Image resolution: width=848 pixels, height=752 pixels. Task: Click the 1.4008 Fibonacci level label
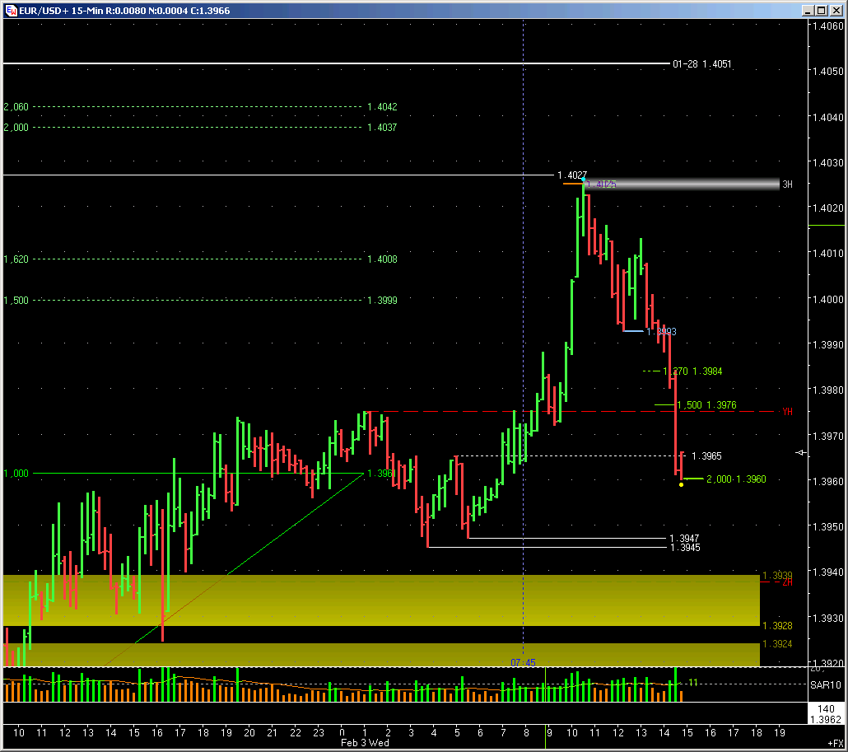click(x=382, y=259)
